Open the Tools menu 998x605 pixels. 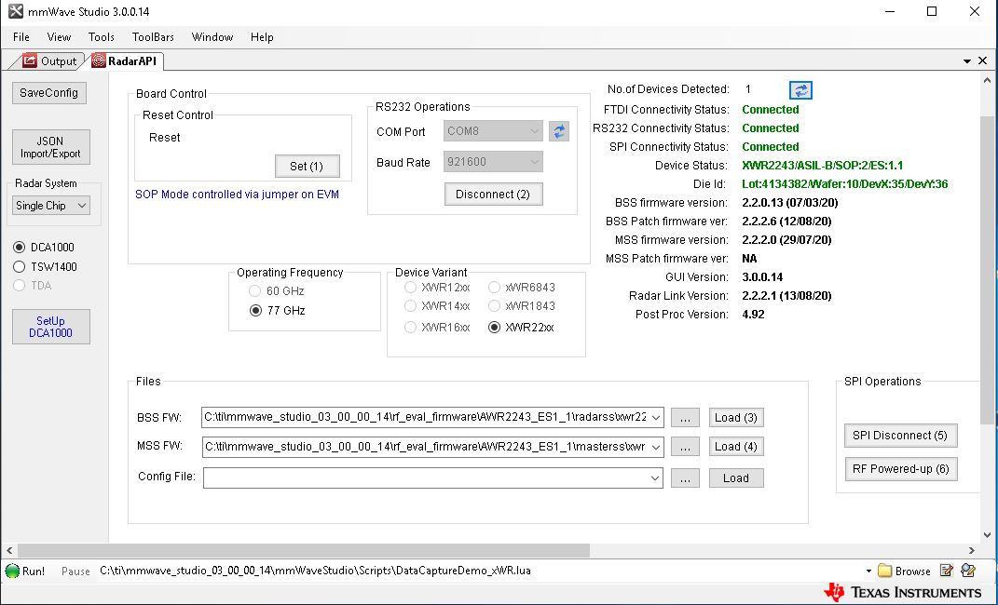click(102, 37)
